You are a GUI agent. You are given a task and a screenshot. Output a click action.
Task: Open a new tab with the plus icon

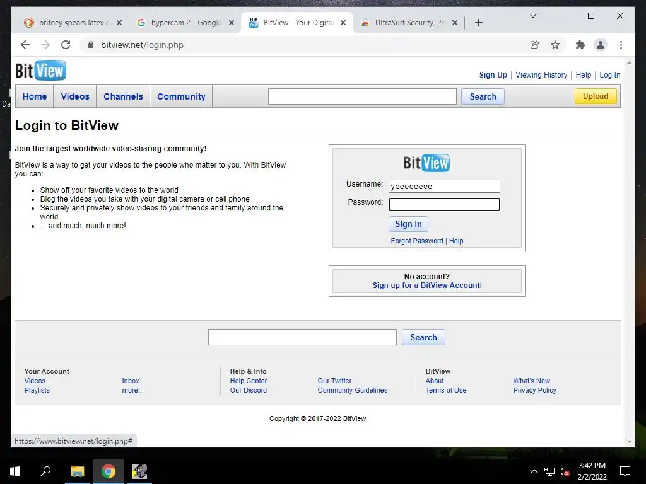478,23
